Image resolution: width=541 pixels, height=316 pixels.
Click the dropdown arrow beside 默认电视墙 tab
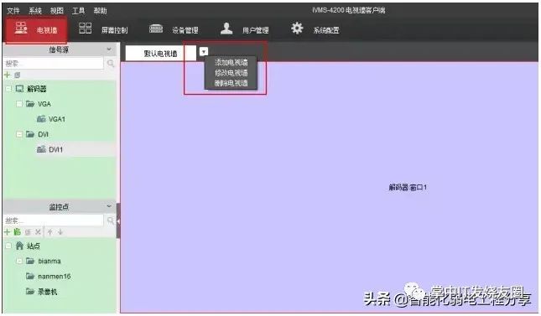click(204, 52)
